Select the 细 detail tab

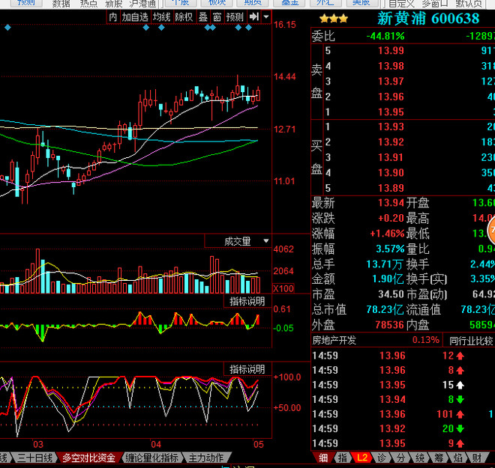[323, 458]
